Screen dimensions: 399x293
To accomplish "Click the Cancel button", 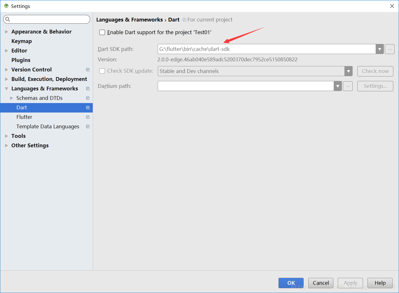I will 321,283.
